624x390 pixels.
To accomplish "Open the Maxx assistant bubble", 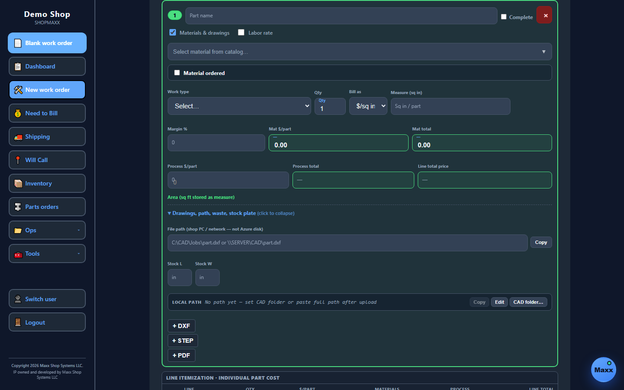I will coord(603,370).
